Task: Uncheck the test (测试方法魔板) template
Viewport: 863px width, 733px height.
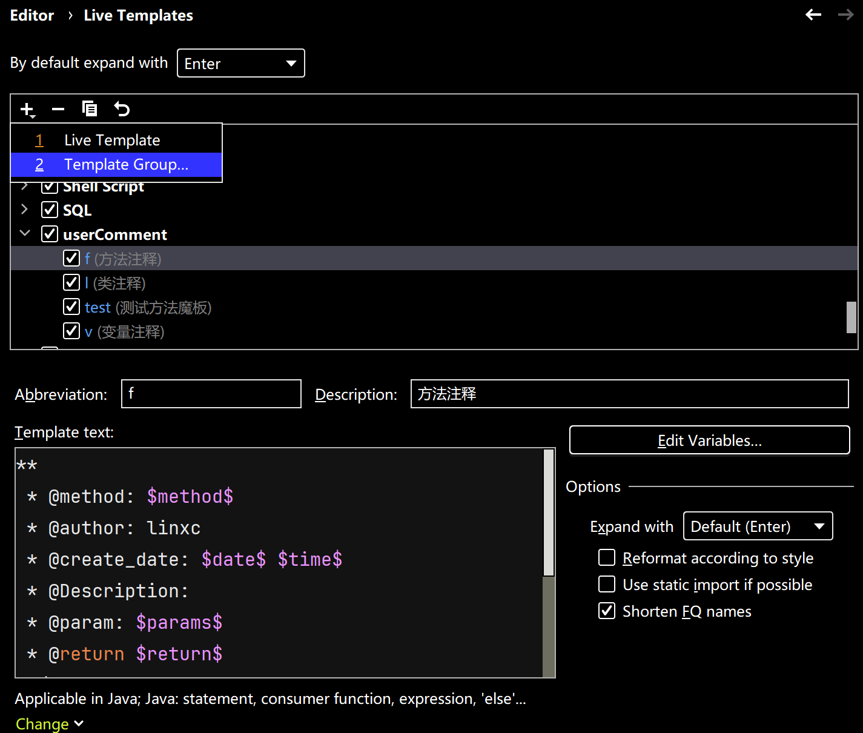Action: [71, 307]
